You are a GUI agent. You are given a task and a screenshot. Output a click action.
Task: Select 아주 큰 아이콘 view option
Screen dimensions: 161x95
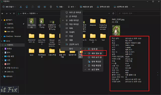tap(71, 12)
